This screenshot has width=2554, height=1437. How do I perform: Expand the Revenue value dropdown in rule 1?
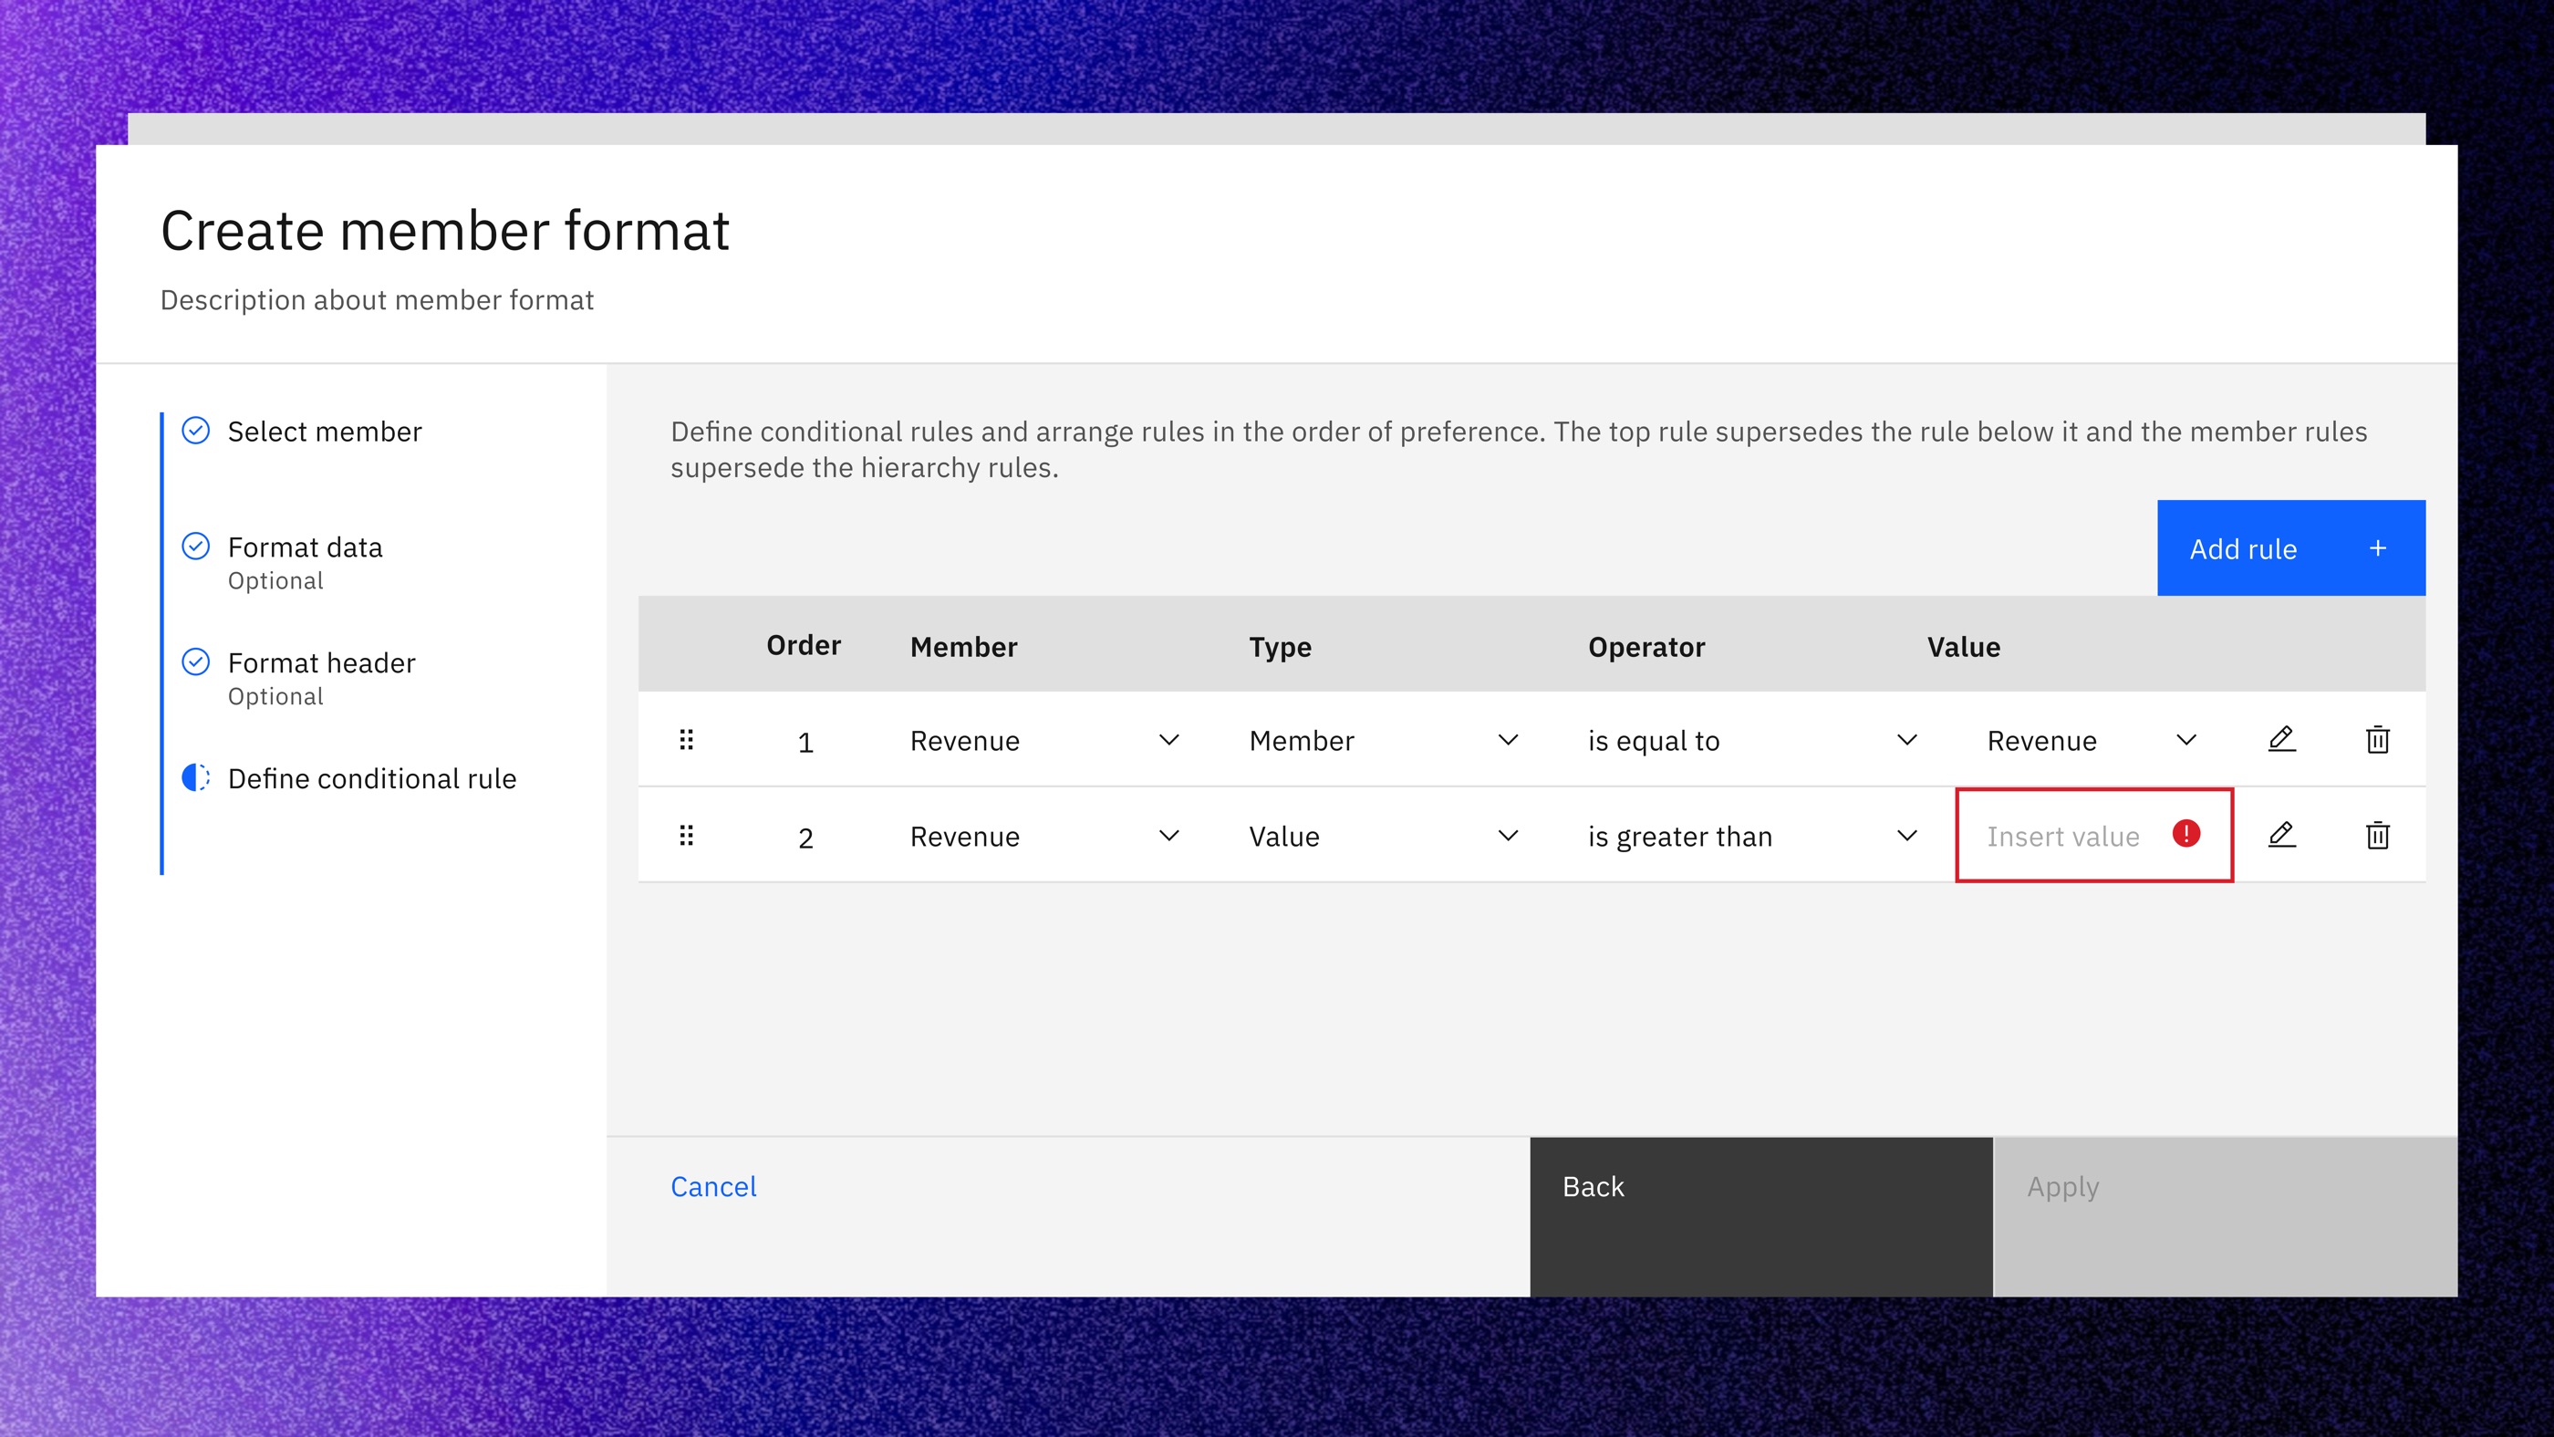[x=2093, y=740]
